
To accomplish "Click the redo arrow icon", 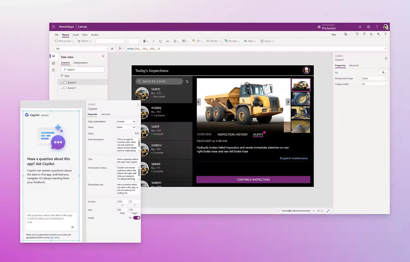I will pos(364,34).
